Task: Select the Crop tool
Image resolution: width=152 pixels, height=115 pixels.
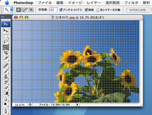Action: [x=6, y=53]
